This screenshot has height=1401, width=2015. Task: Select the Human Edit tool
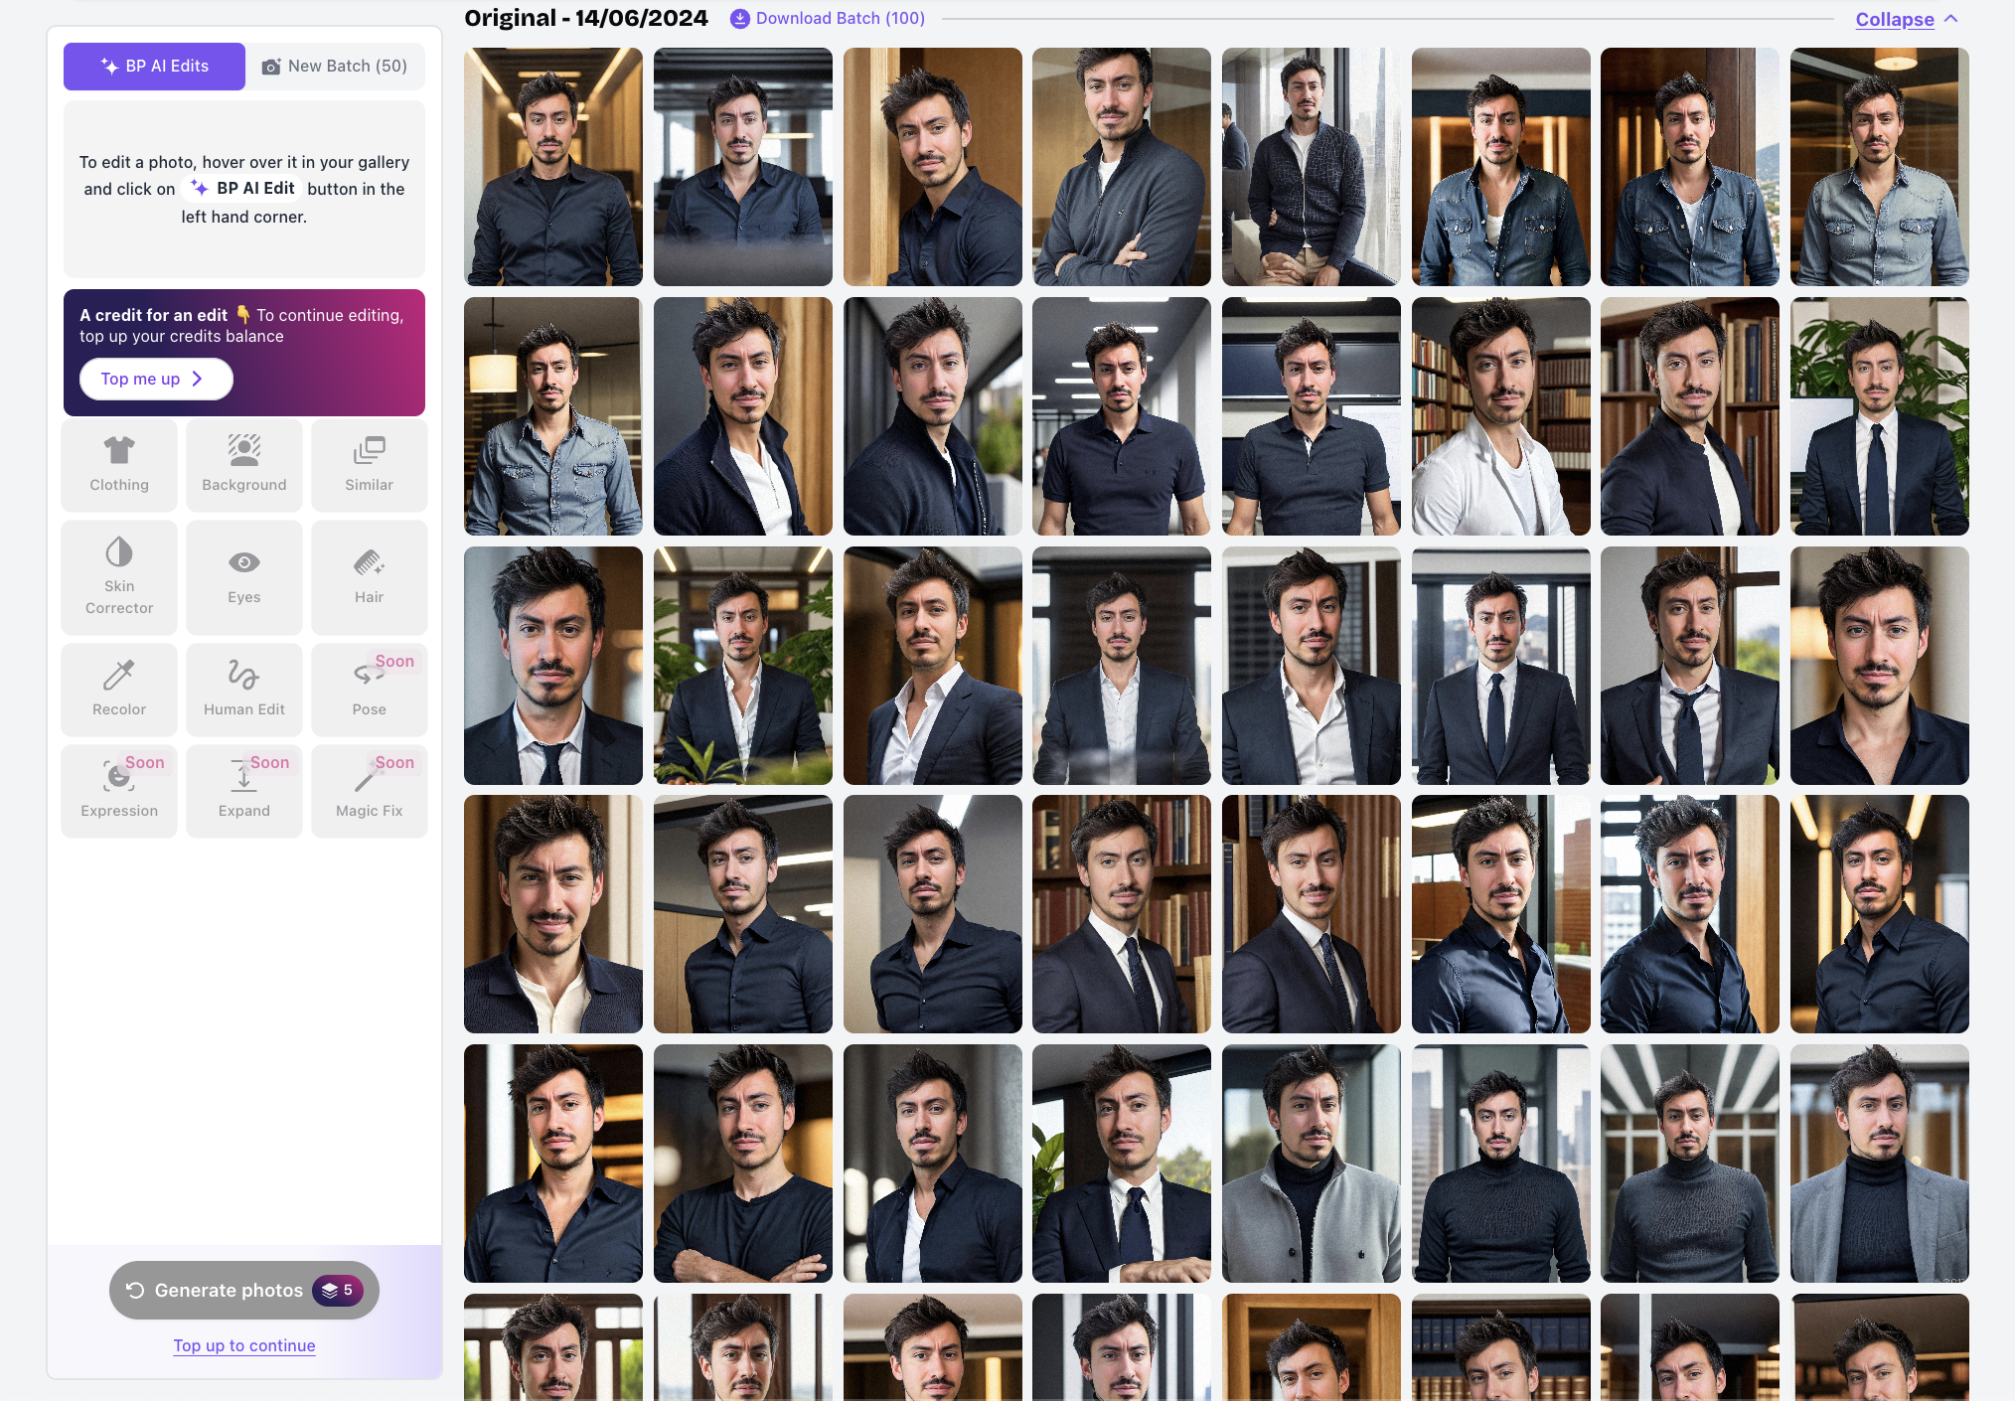pyautogui.click(x=243, y=690)
